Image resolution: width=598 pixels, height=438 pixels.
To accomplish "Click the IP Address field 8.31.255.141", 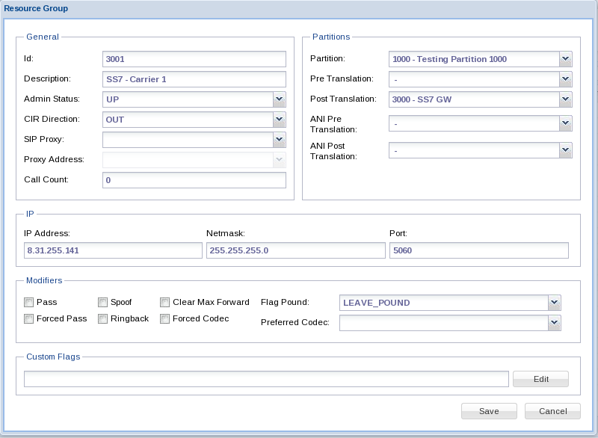I will click(x=113, y=250).
